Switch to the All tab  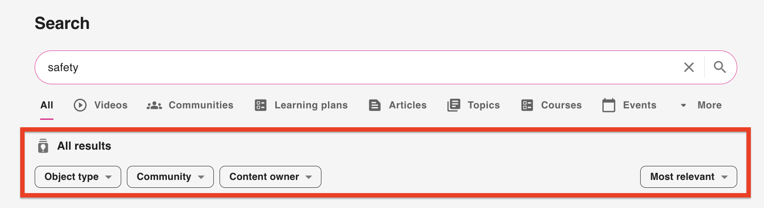pos(47,105)
